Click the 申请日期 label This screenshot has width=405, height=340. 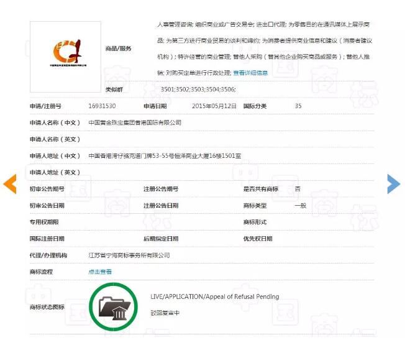click(x=155, y=106)
